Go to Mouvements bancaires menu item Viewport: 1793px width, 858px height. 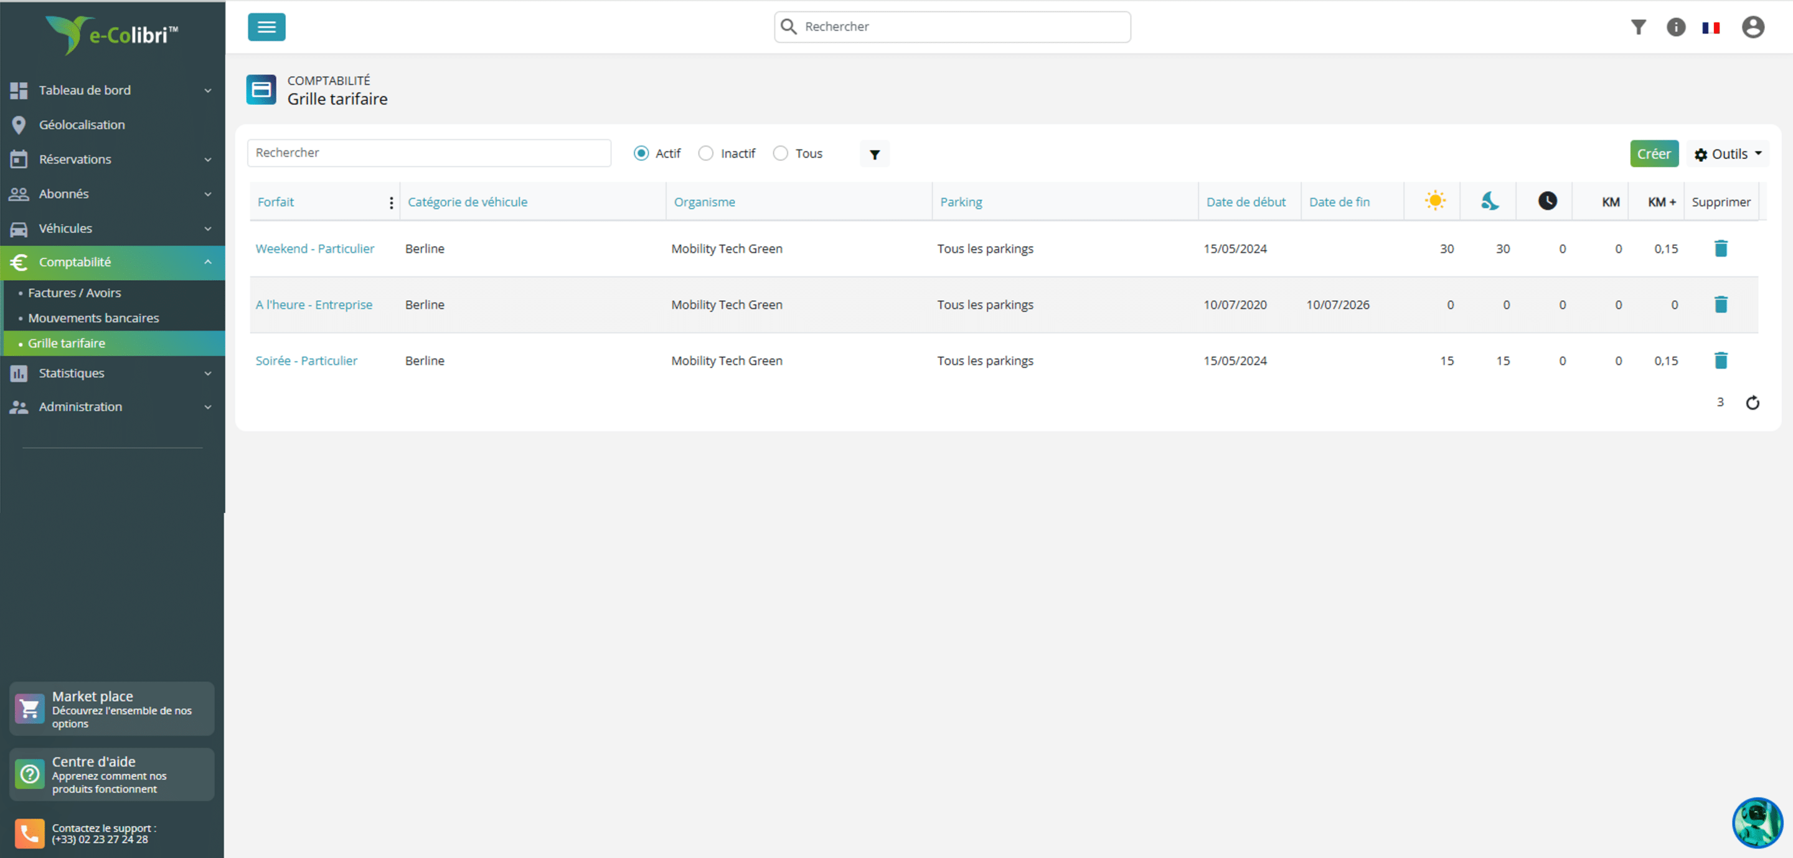pyautogui.click(x=93, y=318)
